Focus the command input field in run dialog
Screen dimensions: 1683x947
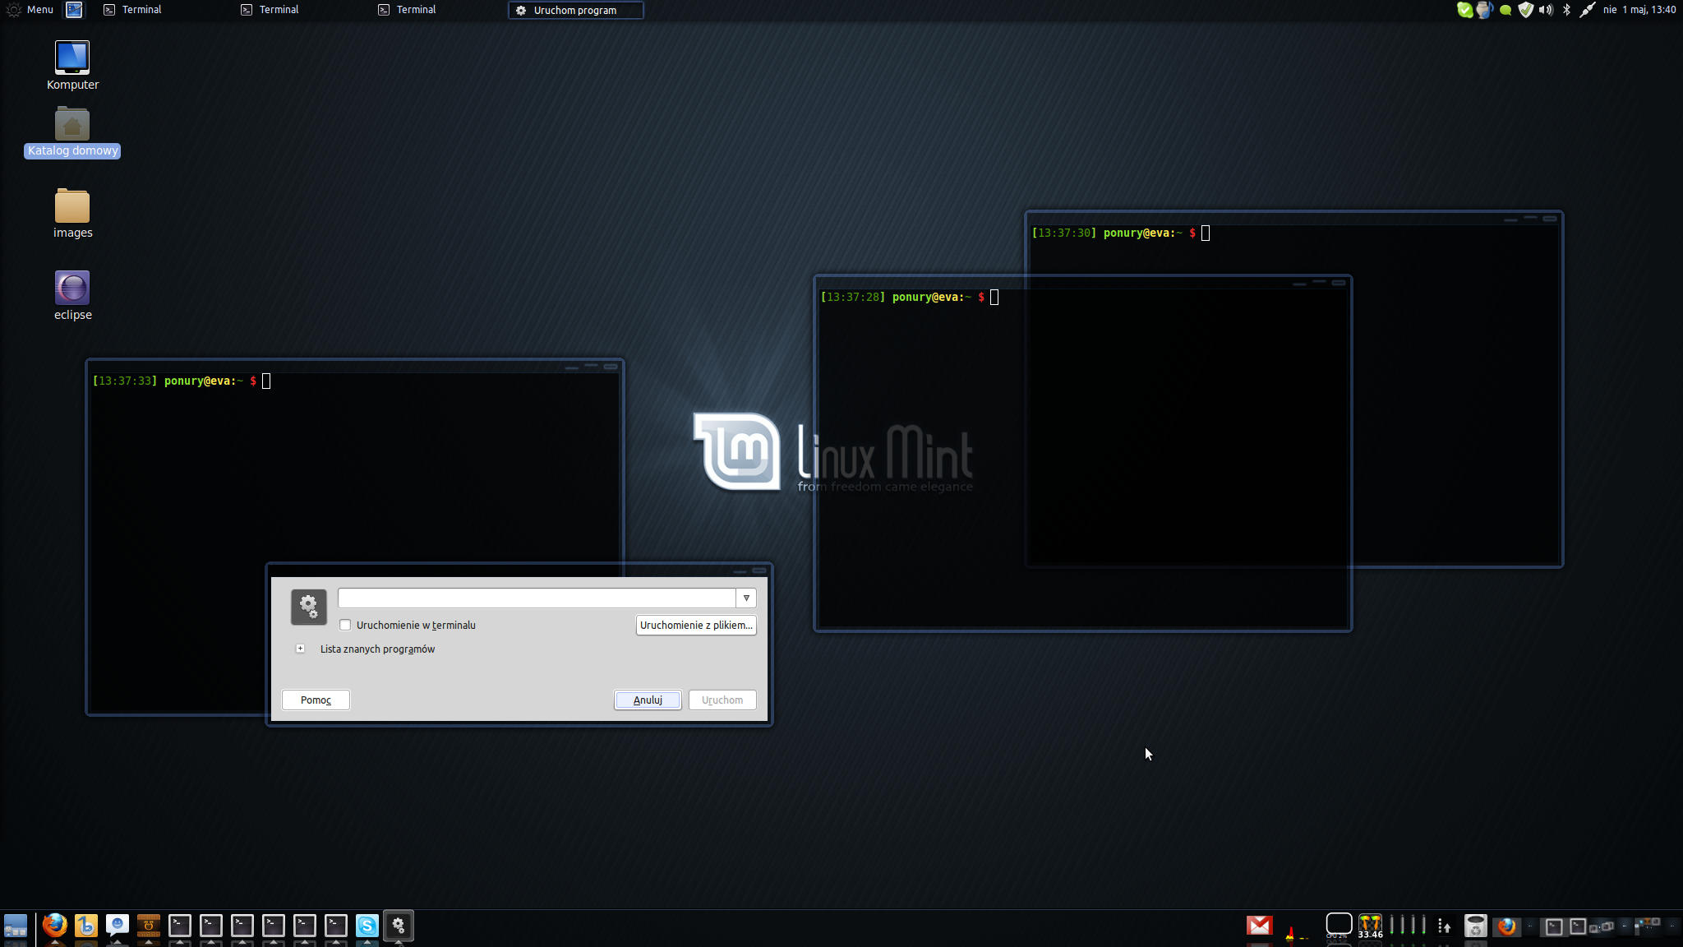(537, 598)
